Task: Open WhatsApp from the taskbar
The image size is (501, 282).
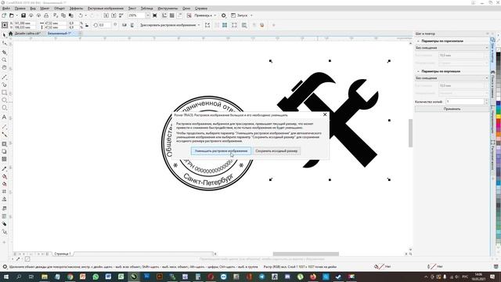Action: 96,277
